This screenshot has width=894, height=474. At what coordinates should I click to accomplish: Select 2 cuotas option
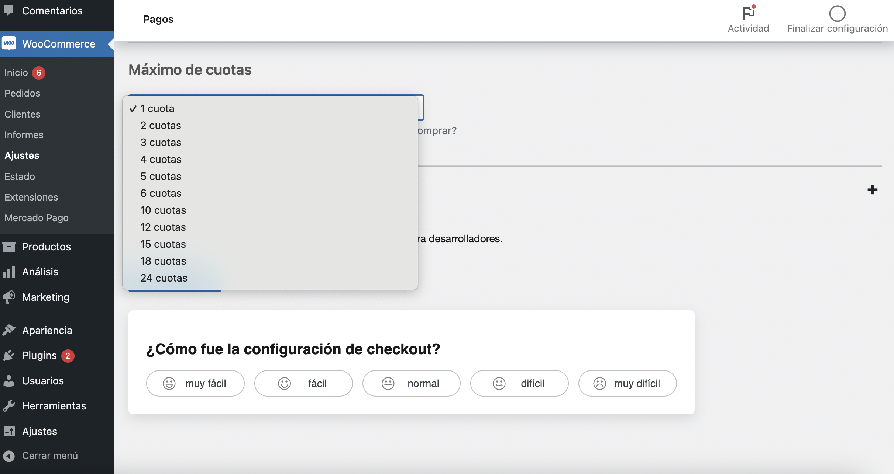(x=270, y=125)
